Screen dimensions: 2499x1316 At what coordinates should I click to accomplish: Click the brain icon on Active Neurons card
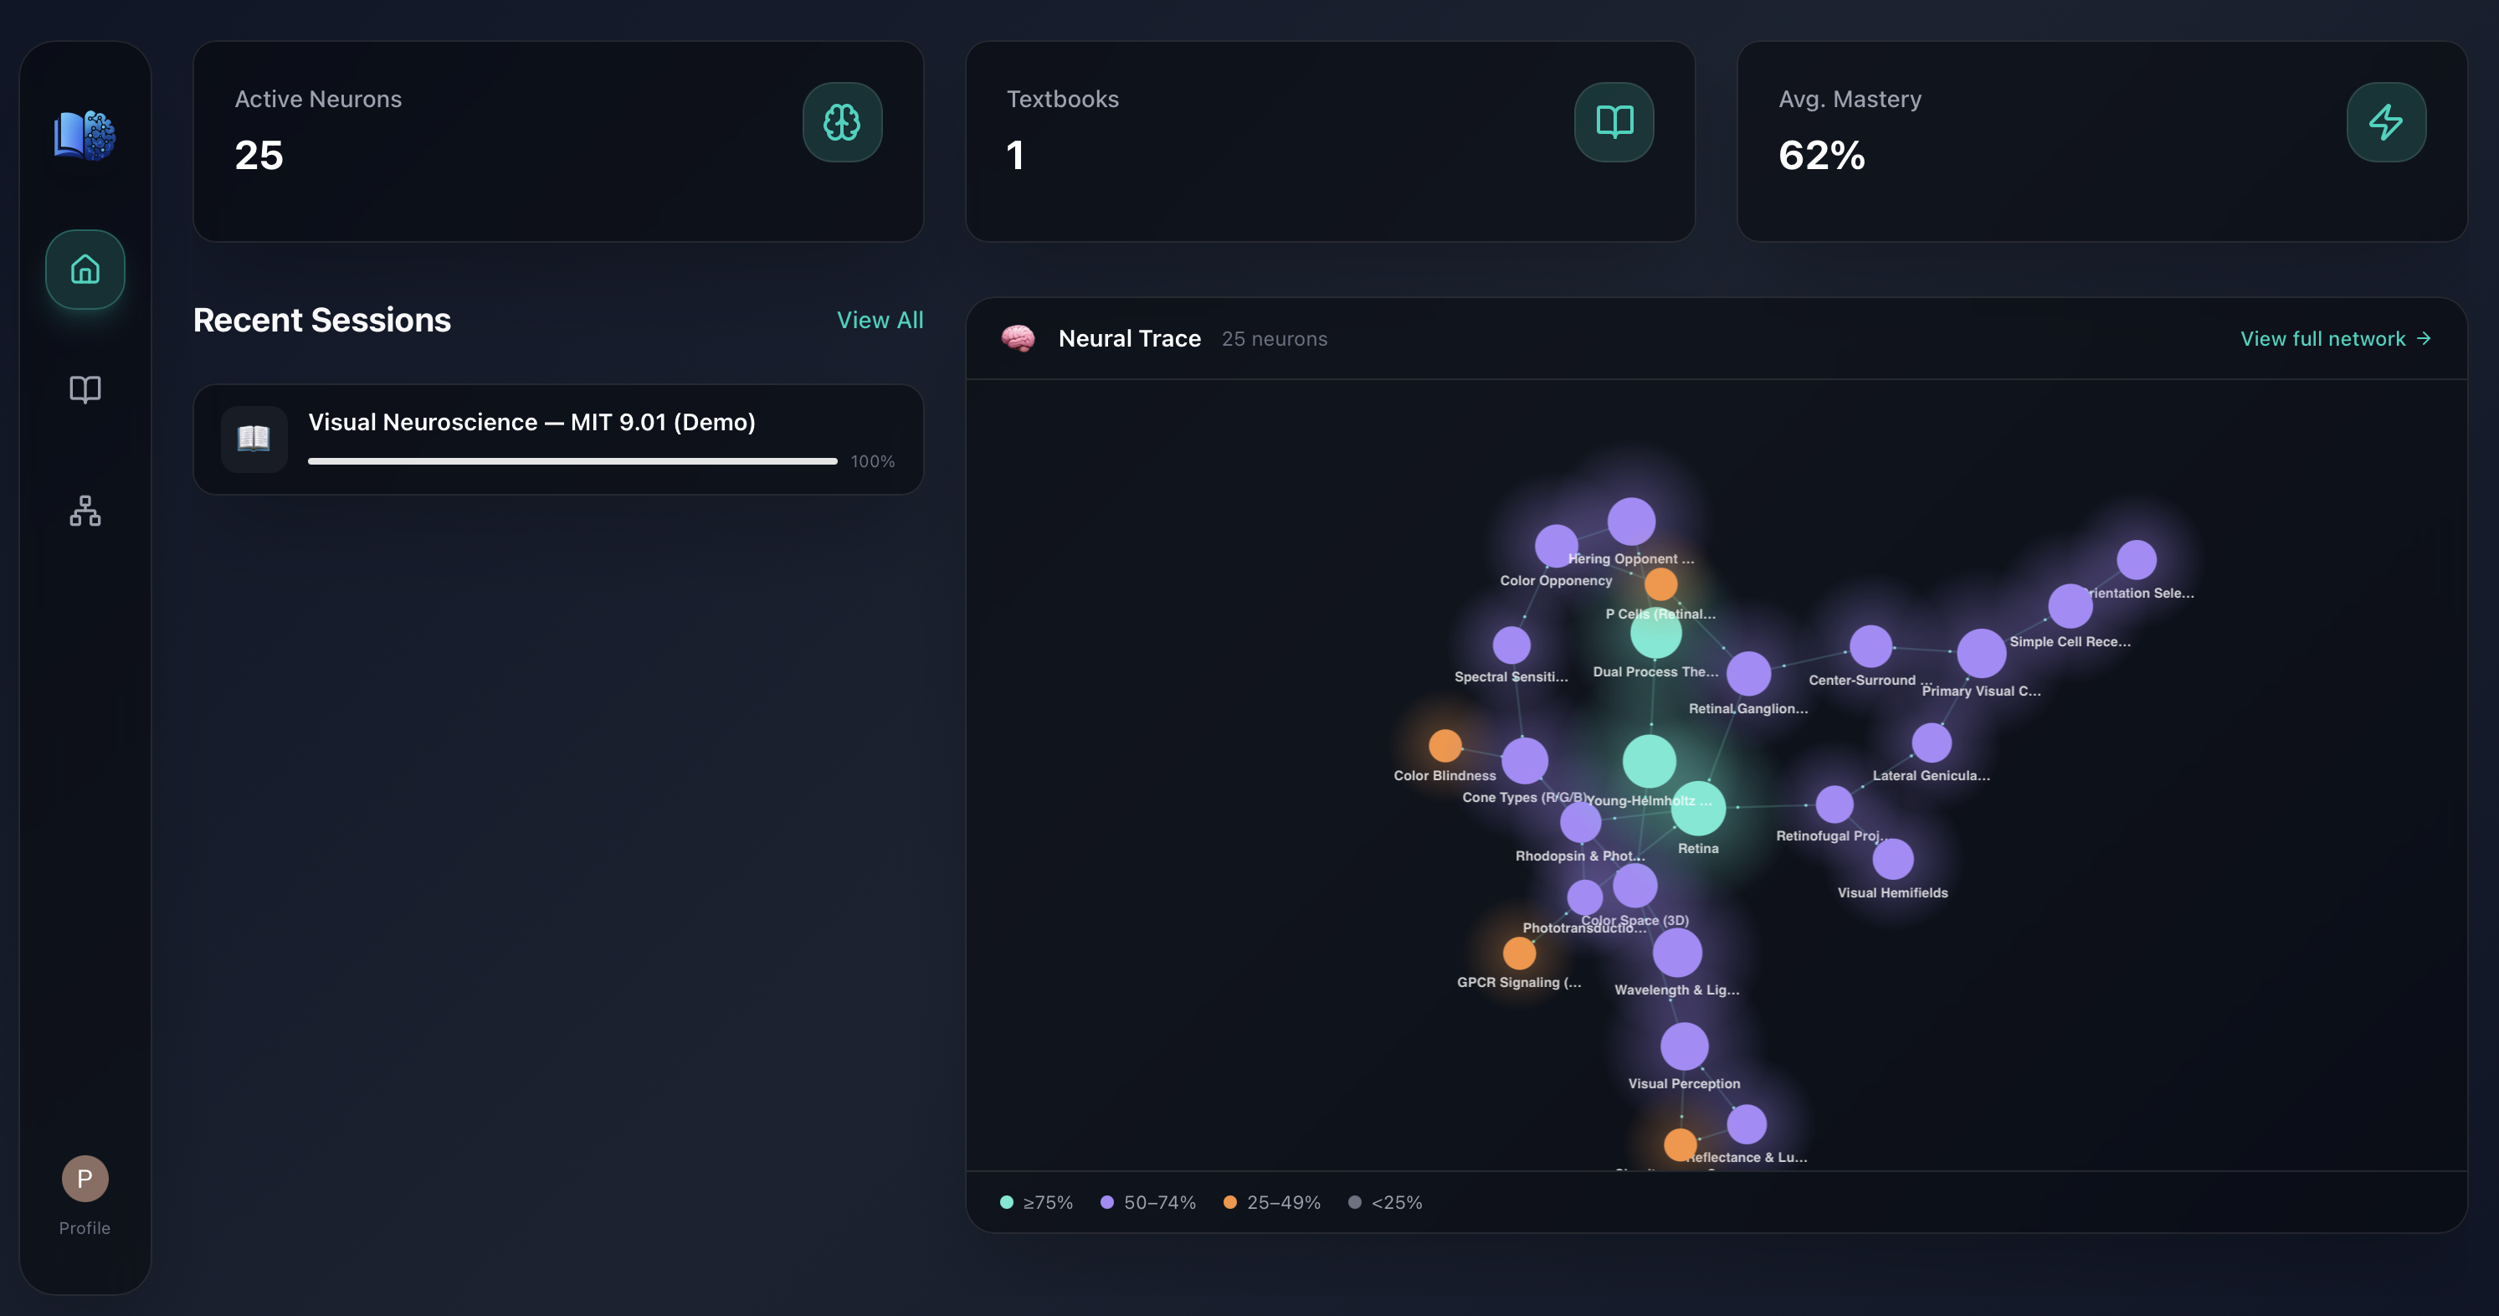point(841,122)
